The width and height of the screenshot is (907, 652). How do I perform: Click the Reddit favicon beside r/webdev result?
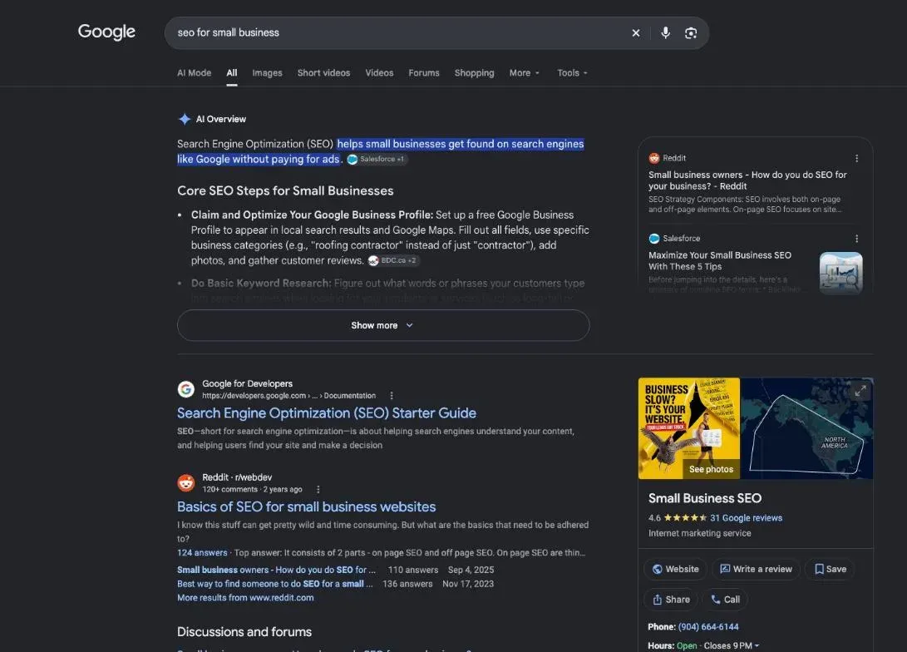coord(185,483)
